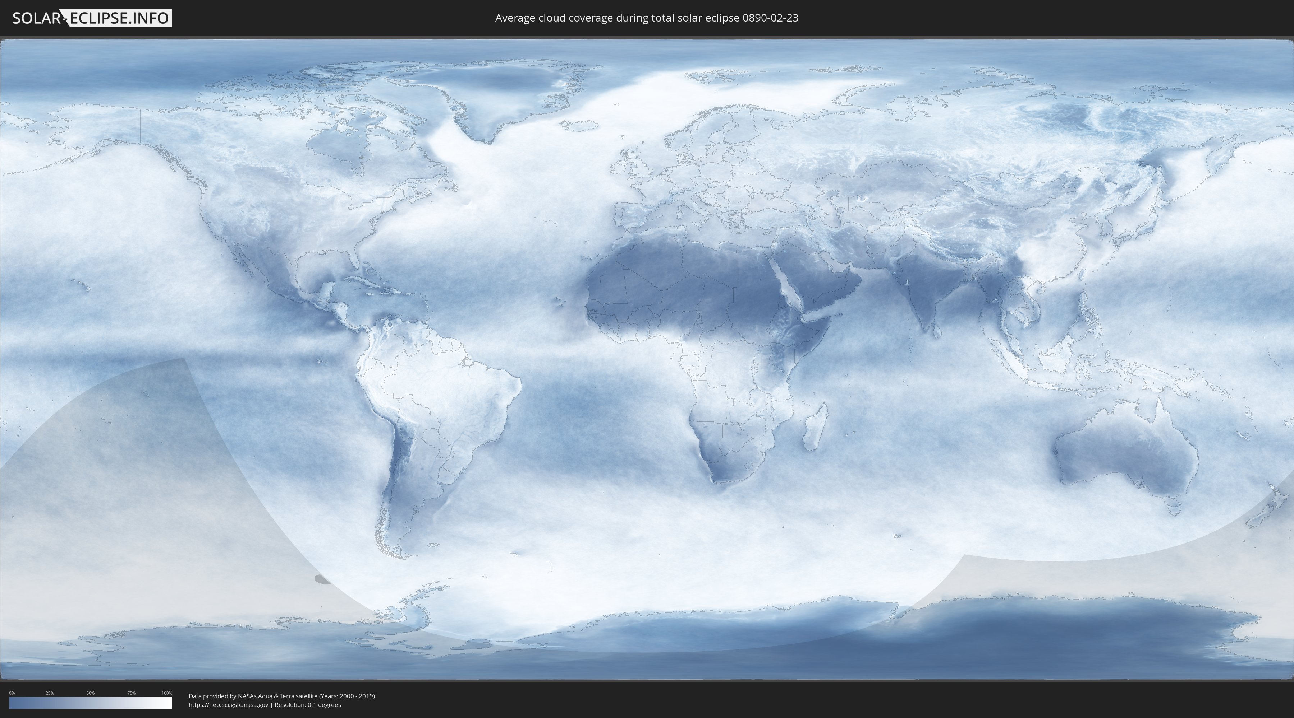Click the '75%' legend label
The width and height of the screenshot is (1294, 718).
tap(131, 693)
